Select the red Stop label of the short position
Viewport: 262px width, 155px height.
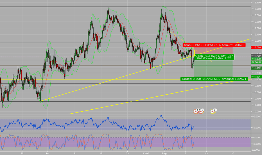coord(214,45)
